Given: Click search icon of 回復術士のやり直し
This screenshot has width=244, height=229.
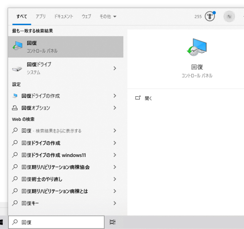Looking at the screenshot, I should pyautogui.click(x=15, y=179).
